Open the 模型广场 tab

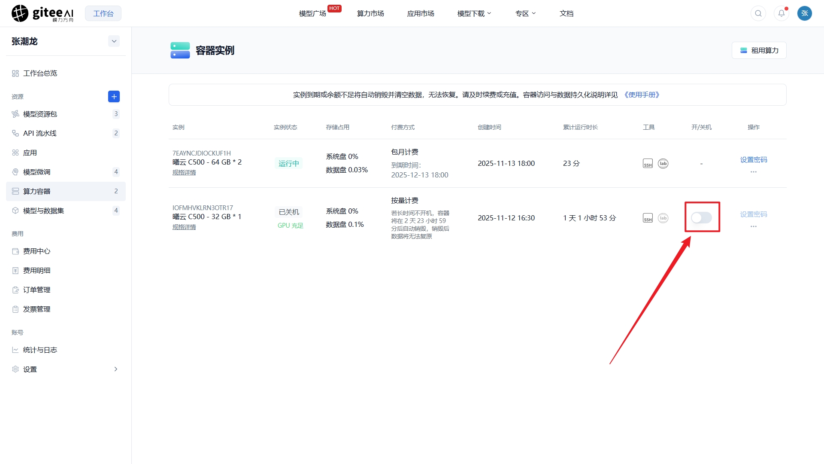pyautogui.click(x=312, y=14)
